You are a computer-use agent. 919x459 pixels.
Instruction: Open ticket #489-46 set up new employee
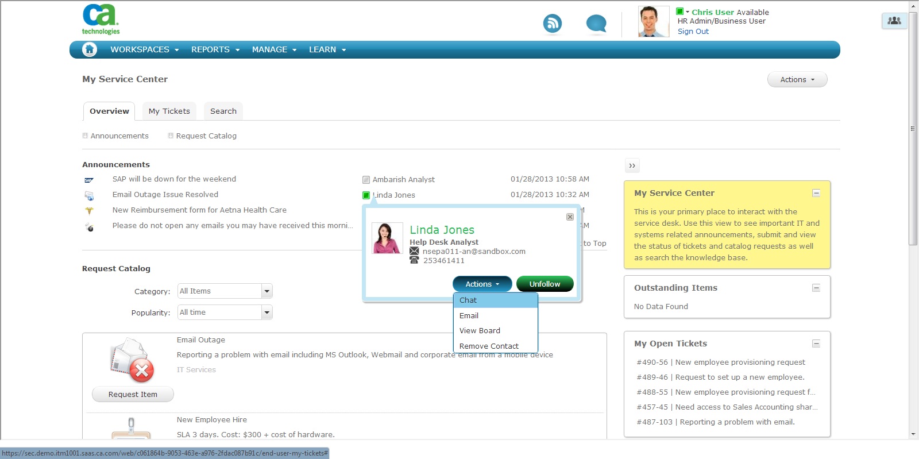pyautogui.click(x=720, y=377)
